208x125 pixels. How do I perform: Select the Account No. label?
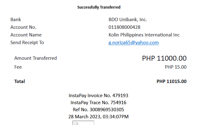click(x=23, y=27)
